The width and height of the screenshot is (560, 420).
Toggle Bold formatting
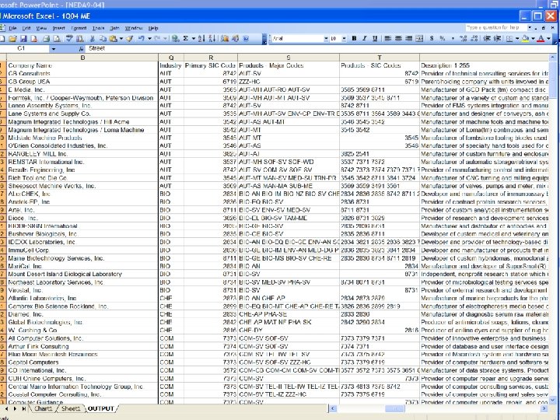pyautogui.click(x=354, y=39)
